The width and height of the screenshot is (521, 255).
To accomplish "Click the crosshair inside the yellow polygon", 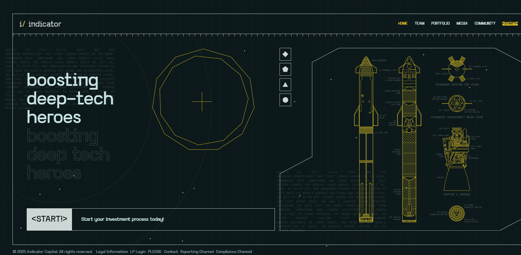I will click(x=202, y=102).
